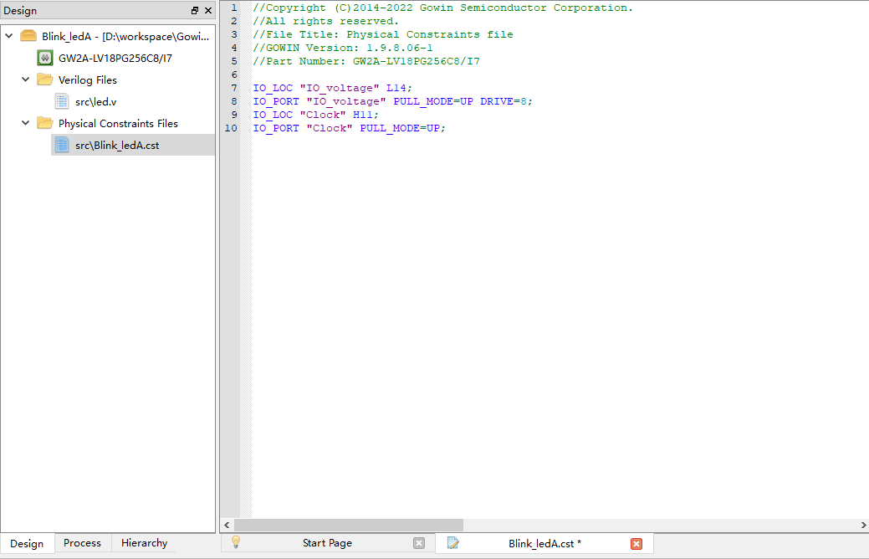Close the Design panel
Screen dimensions: 869x559
[208, 11]
